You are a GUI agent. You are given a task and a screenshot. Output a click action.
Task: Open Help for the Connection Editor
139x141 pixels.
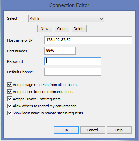click(x=119, y=130)
